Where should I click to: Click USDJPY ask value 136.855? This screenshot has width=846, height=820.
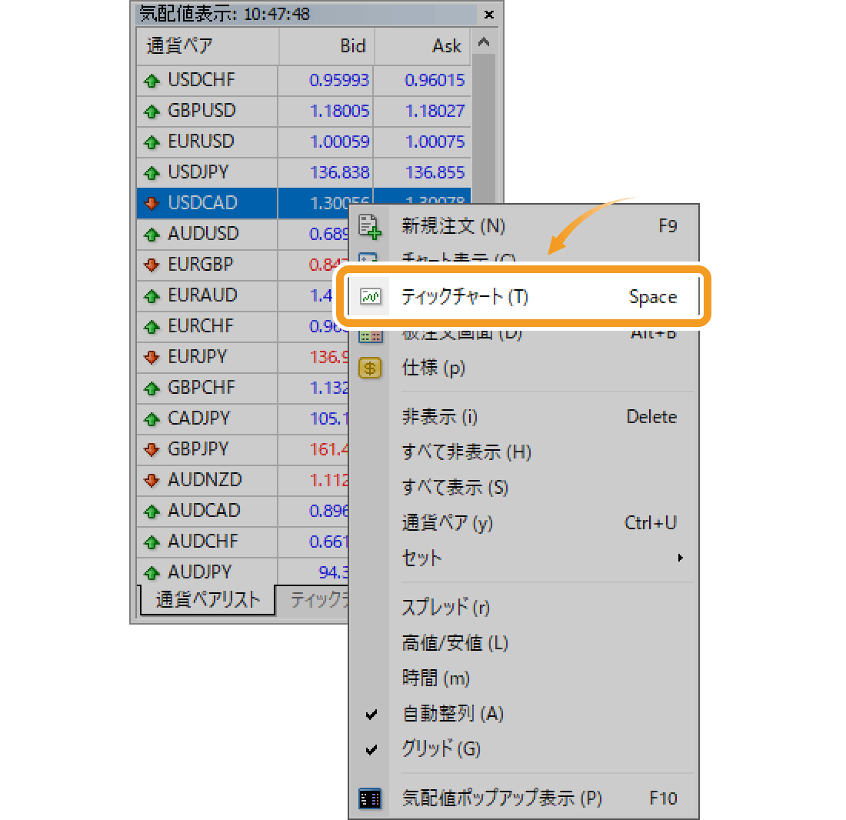click(x=435, y=172)
